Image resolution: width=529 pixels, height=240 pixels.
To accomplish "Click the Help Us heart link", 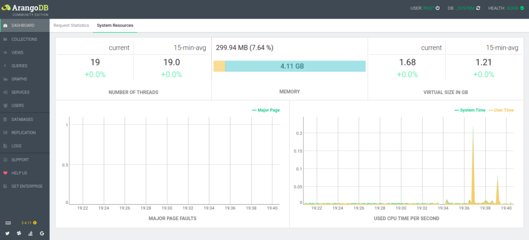I will [x=19, y=173].
